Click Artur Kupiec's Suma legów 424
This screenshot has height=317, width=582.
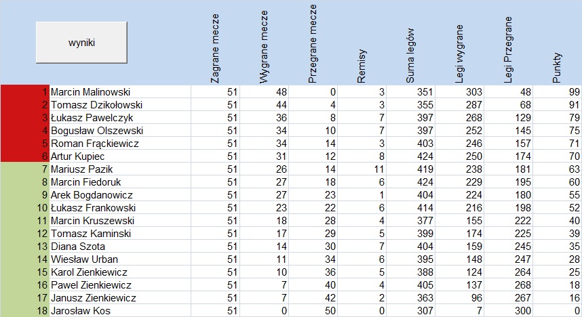tap(411, 156)
